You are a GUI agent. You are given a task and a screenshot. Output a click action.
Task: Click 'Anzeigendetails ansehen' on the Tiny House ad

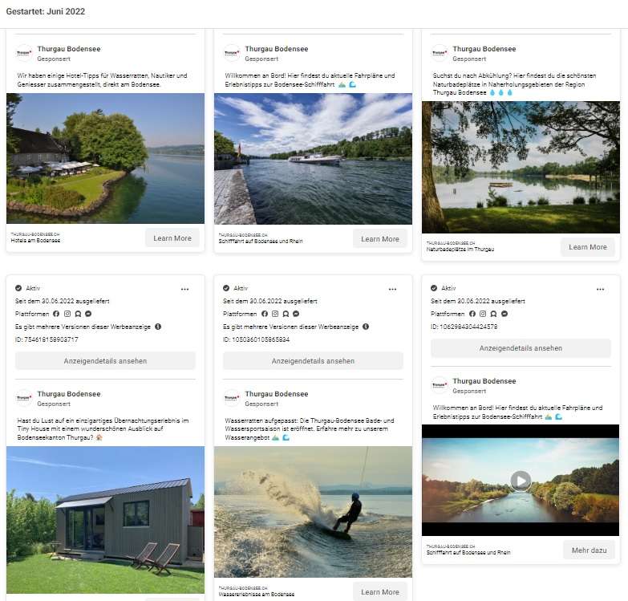tap(105, 361)
